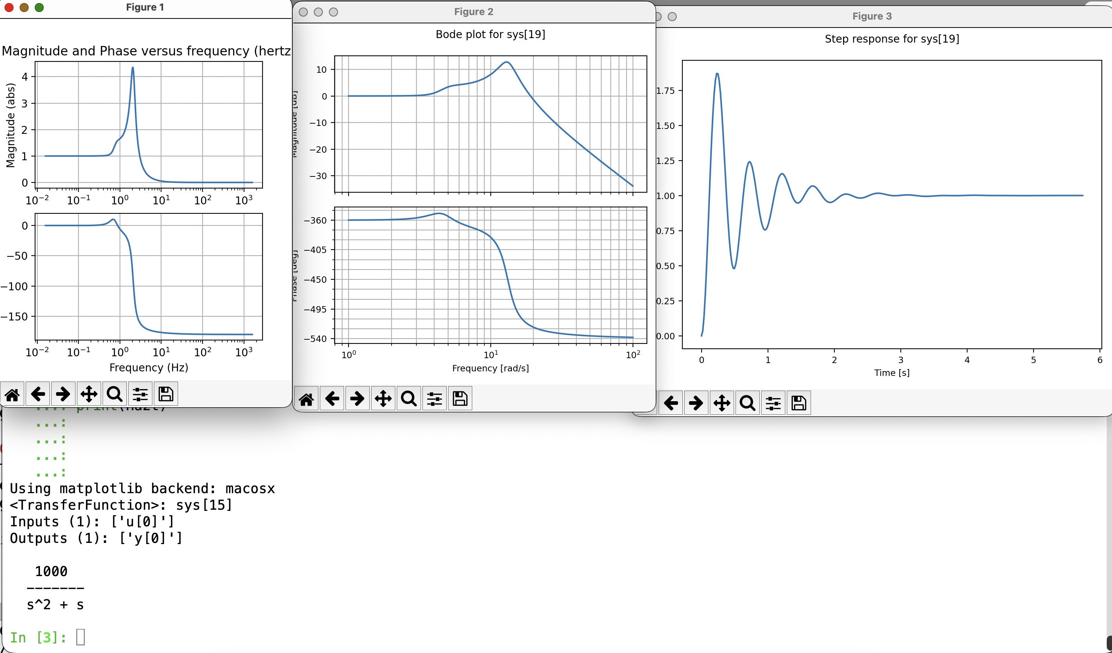The image size is (1112, 653).
Task: Toggle the Zoom magnifier tool in Figure 1
Action: pyautogui.click(x=114, y=394)
